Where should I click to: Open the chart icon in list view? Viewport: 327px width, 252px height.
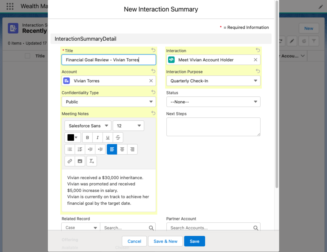click(x=304, y=41)
